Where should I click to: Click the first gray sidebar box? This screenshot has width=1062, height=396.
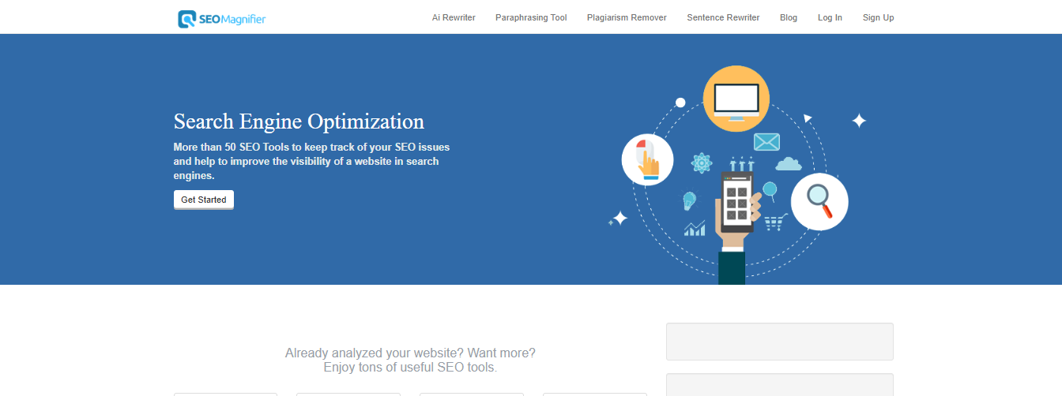coord(780,342)
